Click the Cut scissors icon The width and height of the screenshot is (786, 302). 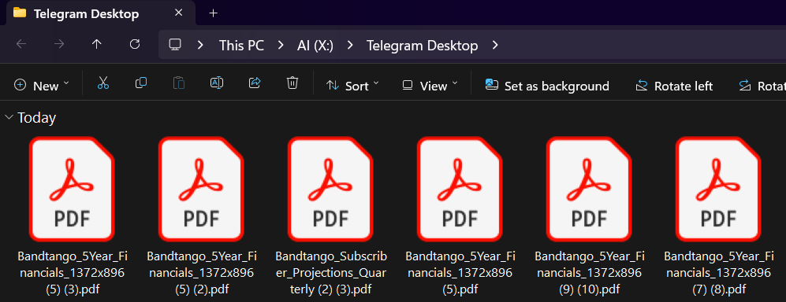tap(103, 83)
